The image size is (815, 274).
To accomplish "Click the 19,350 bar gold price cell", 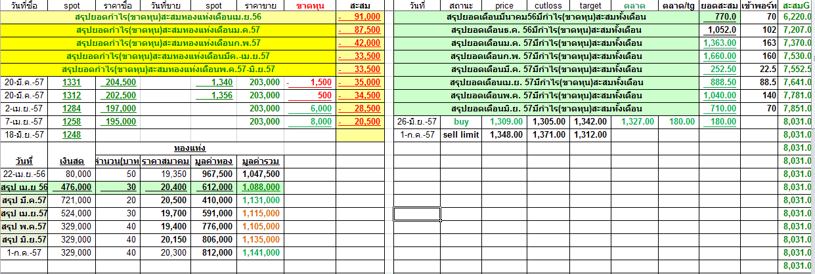I will (x=167, y=174).
